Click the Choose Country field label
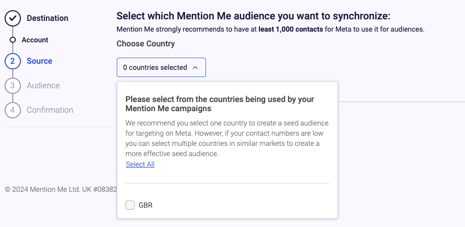The height and width of the screenshot is (227, 465). coord(146,44)
